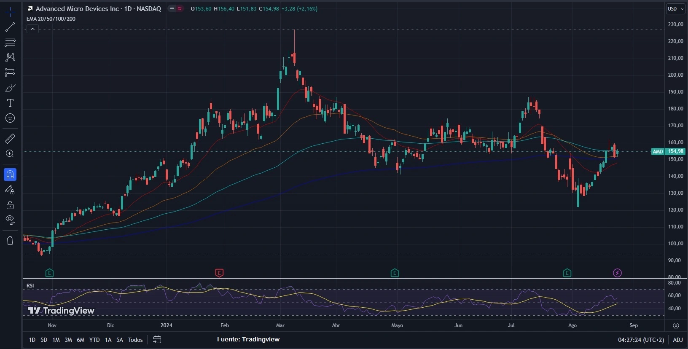Viewport: 688px width, 349px height.
Task: Click the red earnings marker near Feb
Action: (219, 273)
